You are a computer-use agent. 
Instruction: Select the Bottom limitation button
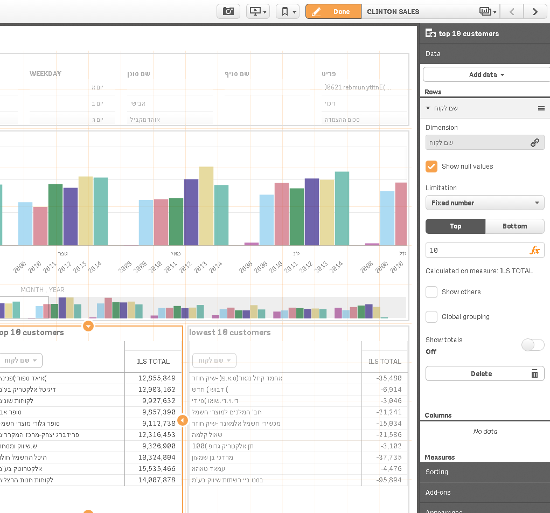tap(514, 226)
